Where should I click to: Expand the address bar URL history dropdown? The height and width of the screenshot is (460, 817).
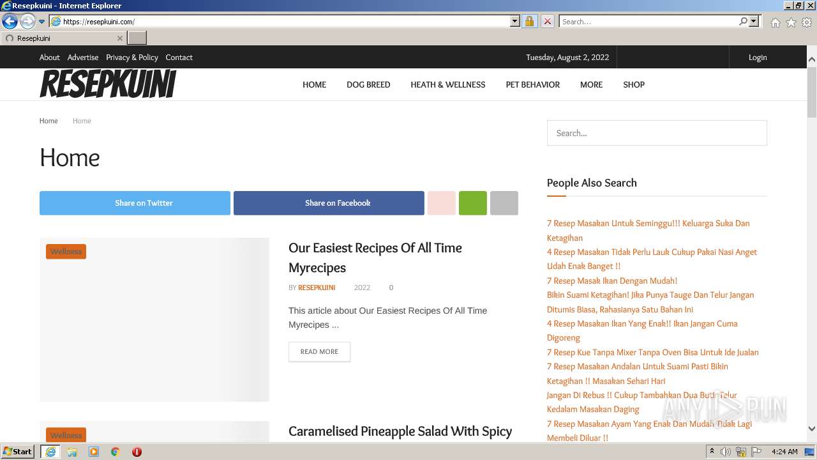(515, 21)
